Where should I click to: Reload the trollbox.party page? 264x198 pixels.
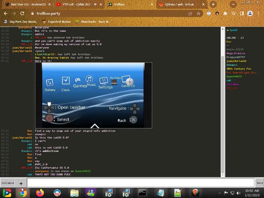pyautogui.click(x=22, y=13)
